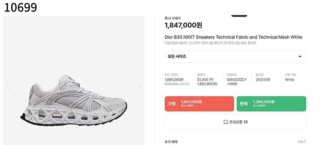Tap the dark pill handle at top
330x145 pixels.
tap(239, 16)
